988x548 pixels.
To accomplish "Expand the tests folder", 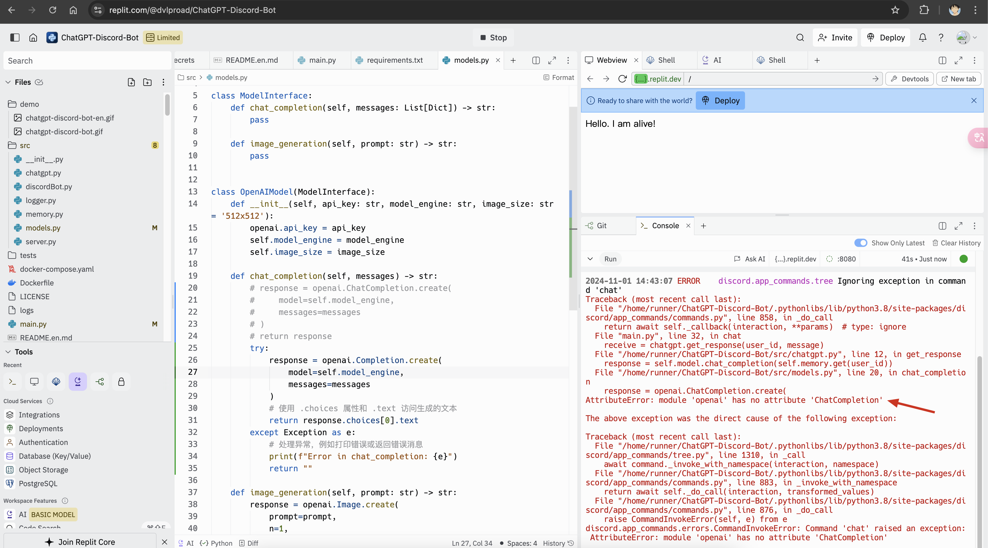I will pyautogui.click(x=22, y=255).
